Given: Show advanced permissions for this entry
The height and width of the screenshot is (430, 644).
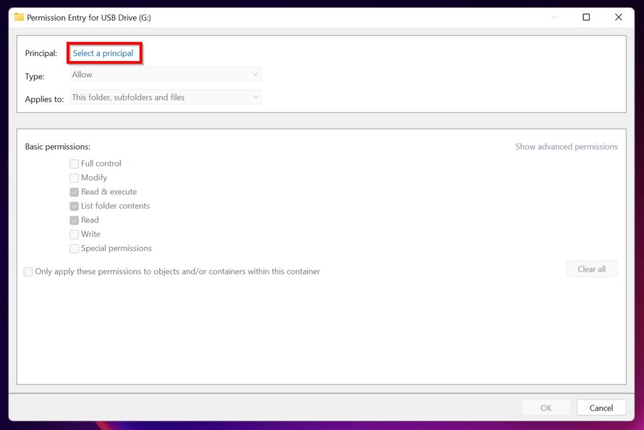Looking at the screenshot, I should [x=566, y=146].
